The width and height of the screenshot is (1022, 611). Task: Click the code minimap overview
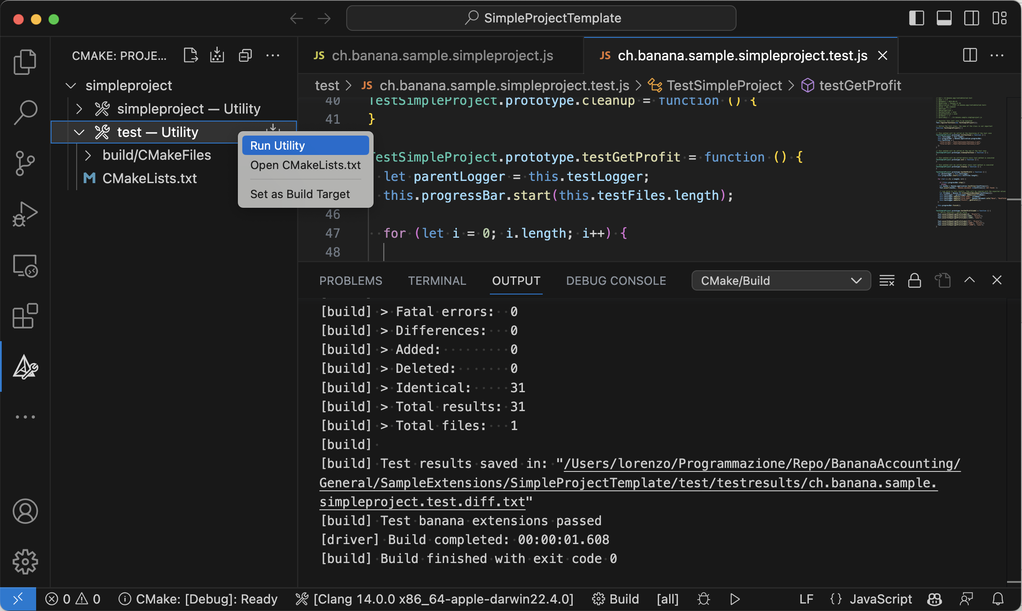tap(971, 163)
